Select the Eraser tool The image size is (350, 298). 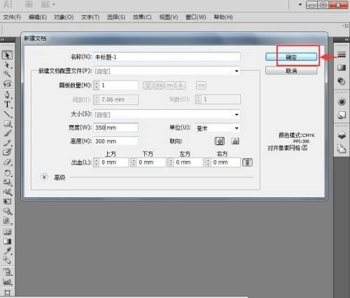(7, 162)
